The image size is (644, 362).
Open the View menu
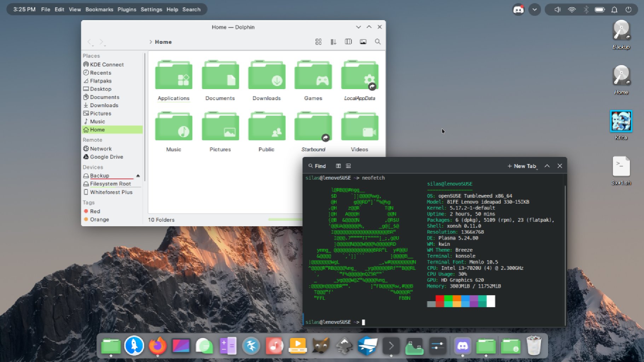tap(75, 10)
